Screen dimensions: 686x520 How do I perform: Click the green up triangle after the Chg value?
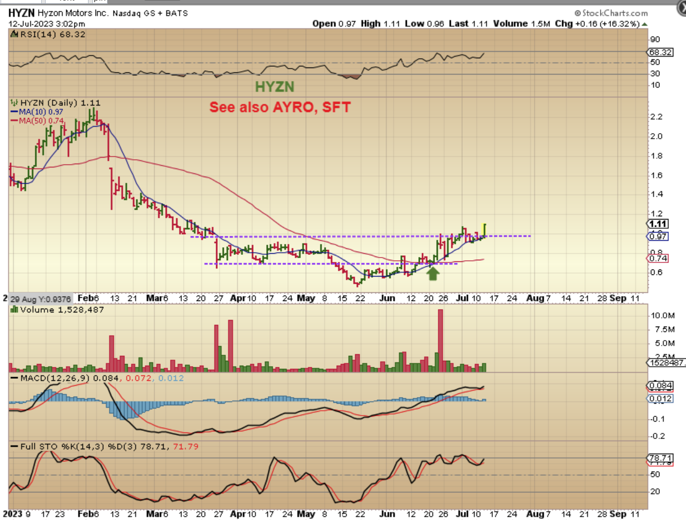[645, 24]
